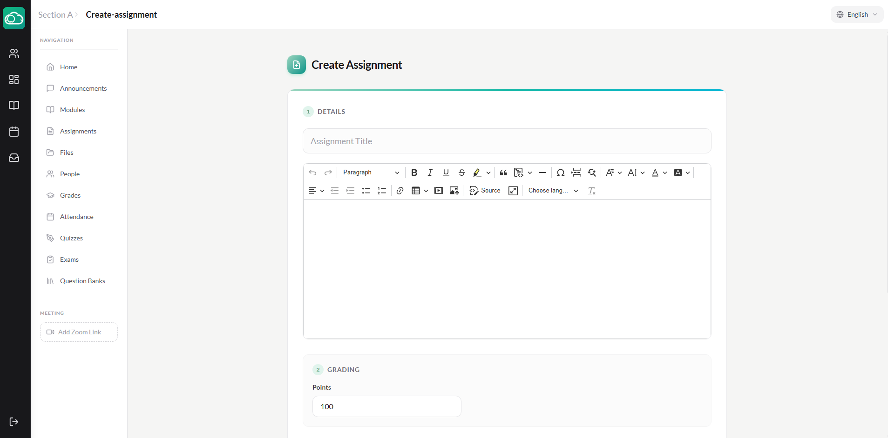
Task: Go to Quizzes page
Action: pyautogui.click(x=79, y=238)
